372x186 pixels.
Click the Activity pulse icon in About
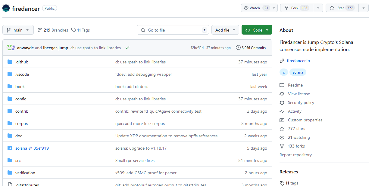pyautogui.click(x=282, y=111)
